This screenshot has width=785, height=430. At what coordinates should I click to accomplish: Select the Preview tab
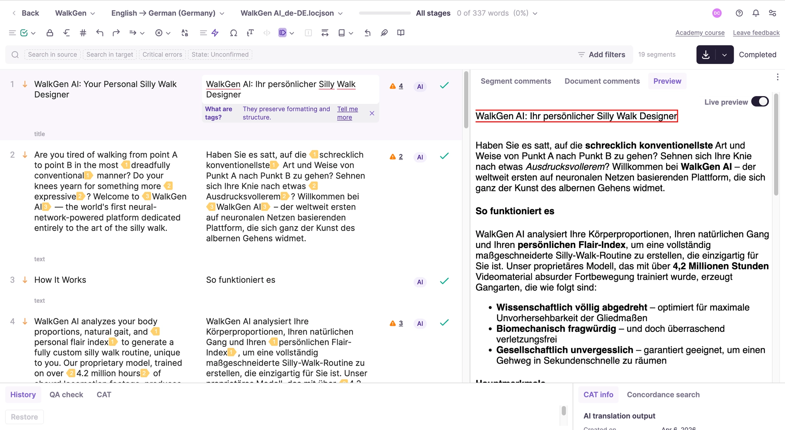click(667, 81)
